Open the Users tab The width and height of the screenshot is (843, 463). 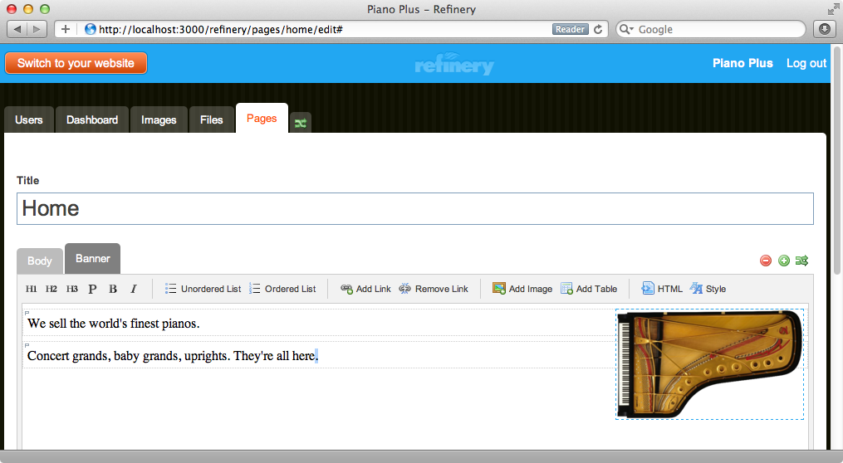(x=28, y=119)
